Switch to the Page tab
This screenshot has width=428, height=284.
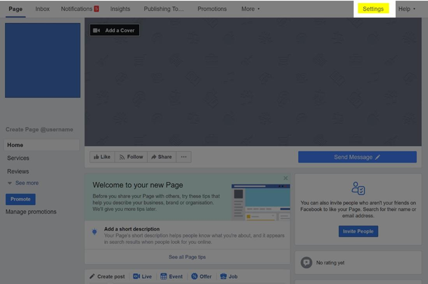(x=15, y=9)
